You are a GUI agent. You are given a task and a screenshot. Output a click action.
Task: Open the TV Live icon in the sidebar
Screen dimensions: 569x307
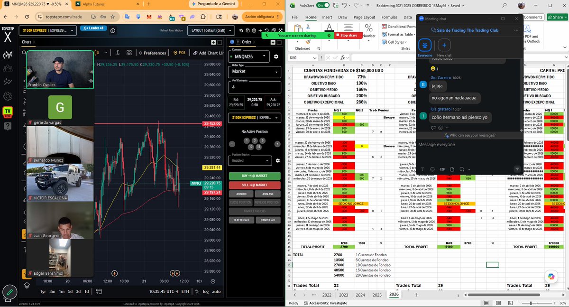coord(8,112)
